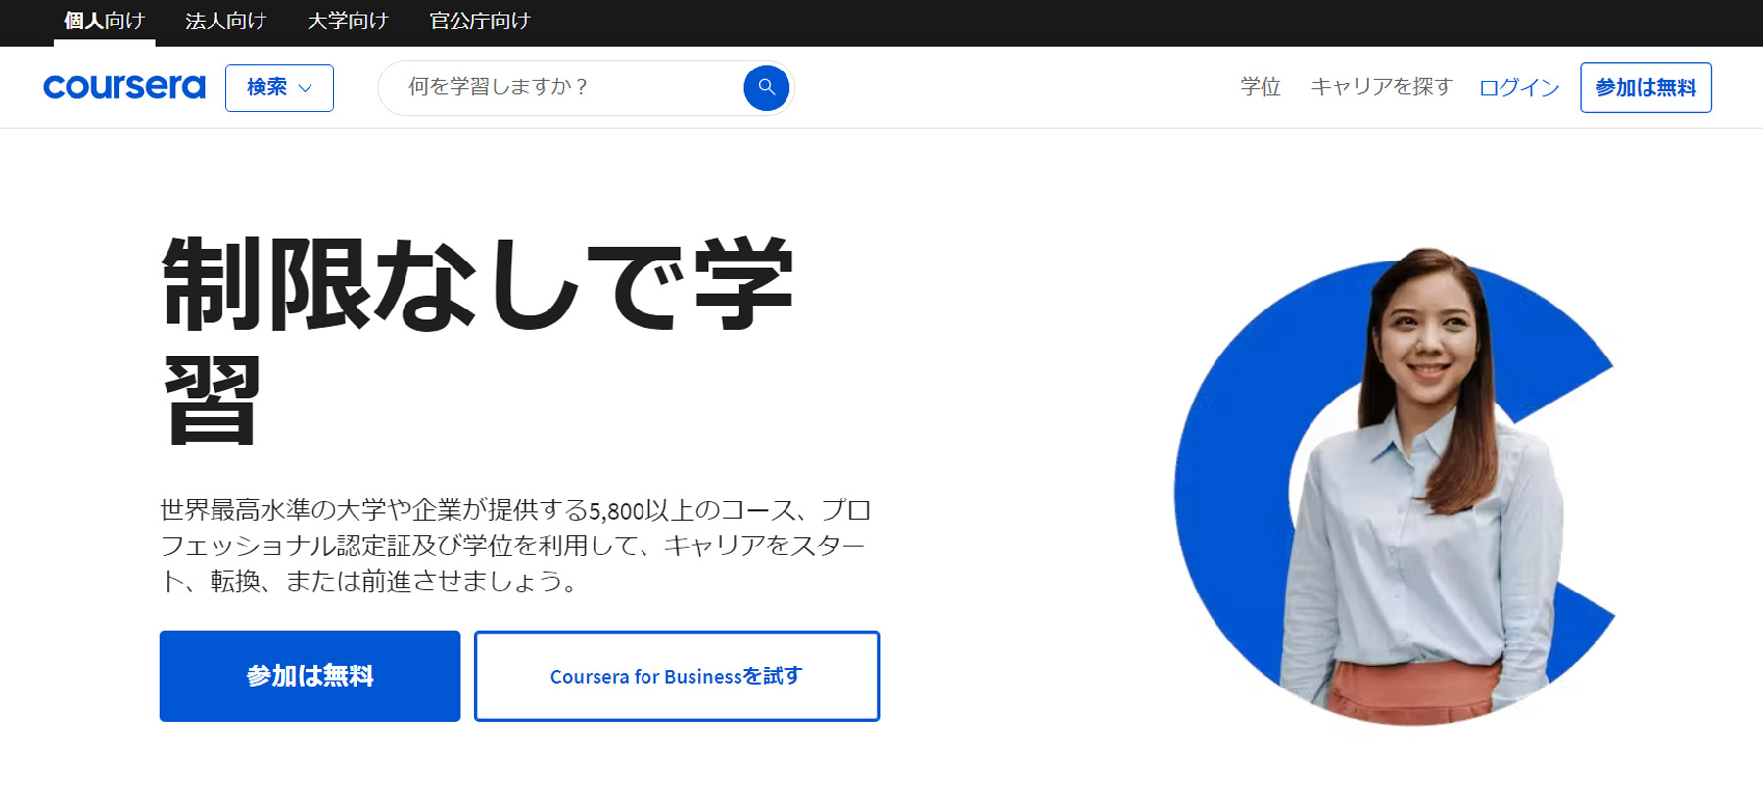
Task: Open the Coursera logo home link
Action: click(124, 87)
